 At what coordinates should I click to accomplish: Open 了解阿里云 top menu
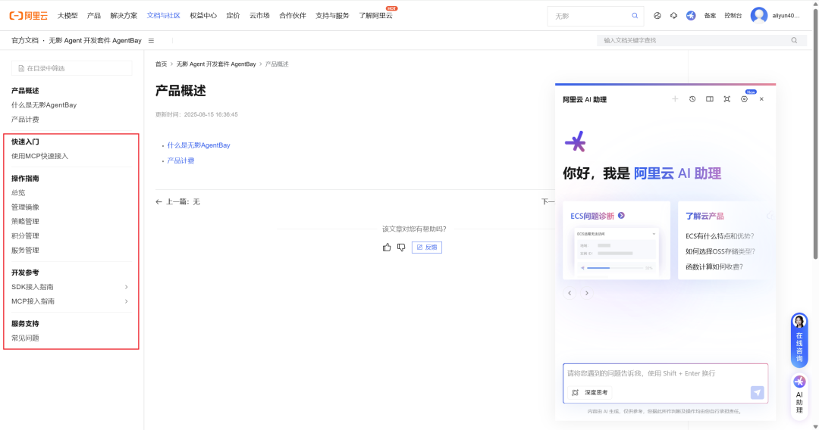click(375, 16)
